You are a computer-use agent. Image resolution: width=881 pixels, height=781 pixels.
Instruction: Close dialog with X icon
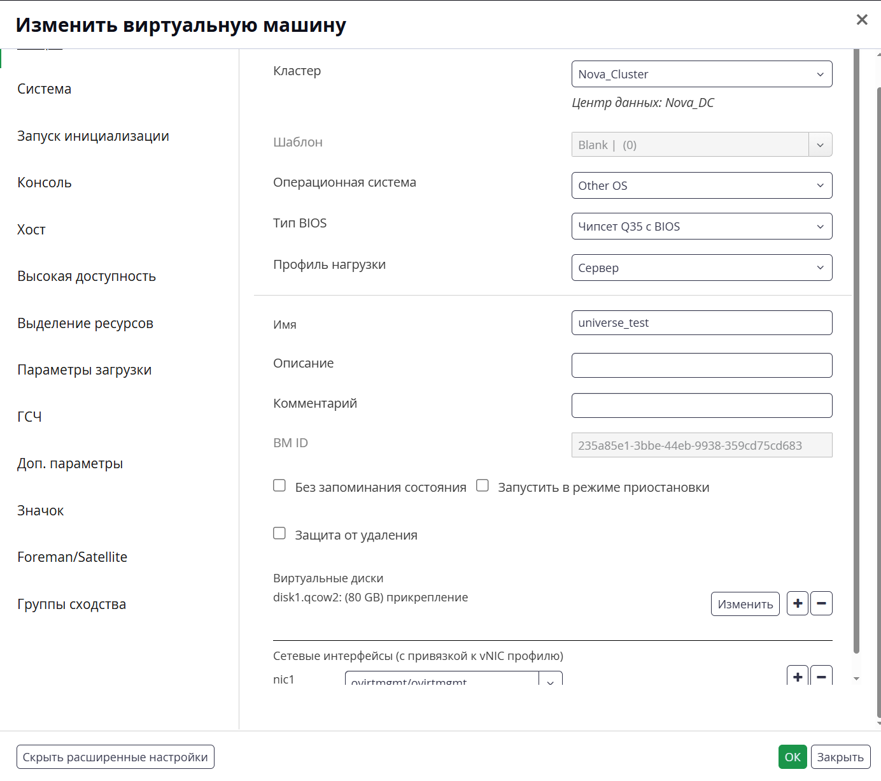point(862,20)
